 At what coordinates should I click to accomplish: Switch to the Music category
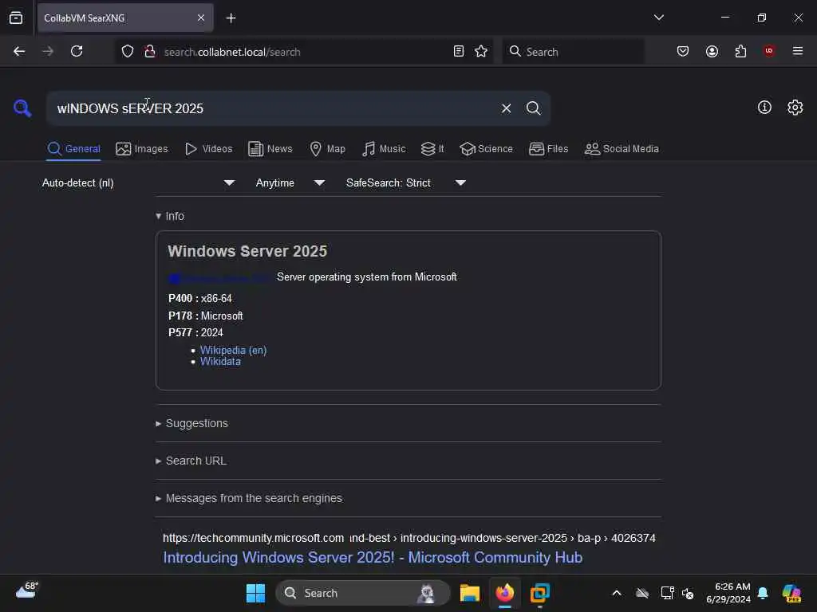pos(384,149)
